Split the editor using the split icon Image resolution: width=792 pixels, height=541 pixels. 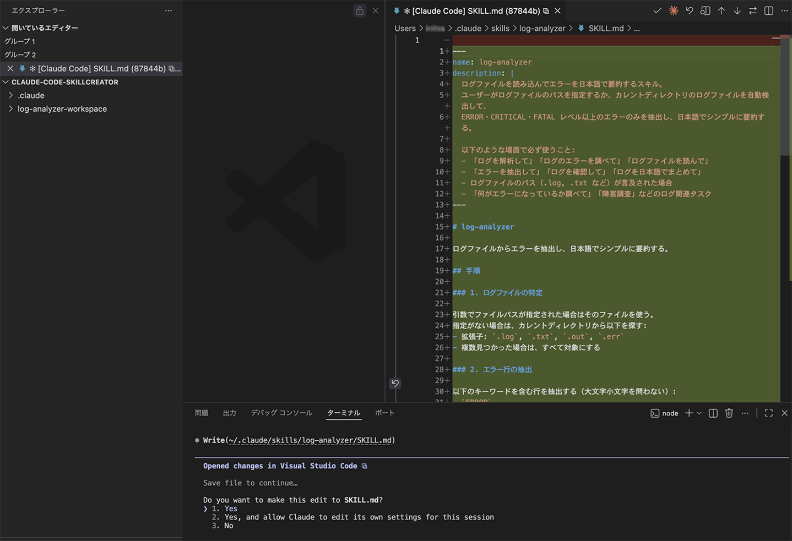coord(768,10)
